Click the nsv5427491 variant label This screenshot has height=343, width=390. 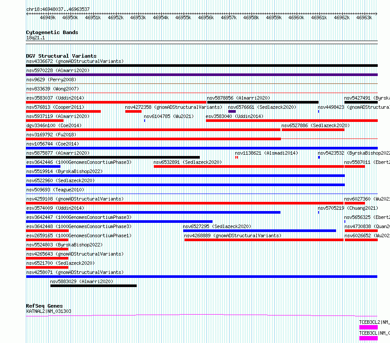coord(367,98)
